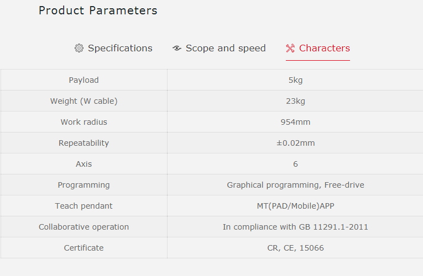Click the Teach pendant label
This screenshot has height=276, width=423.
pyautogui.click(x=83, y=206)
